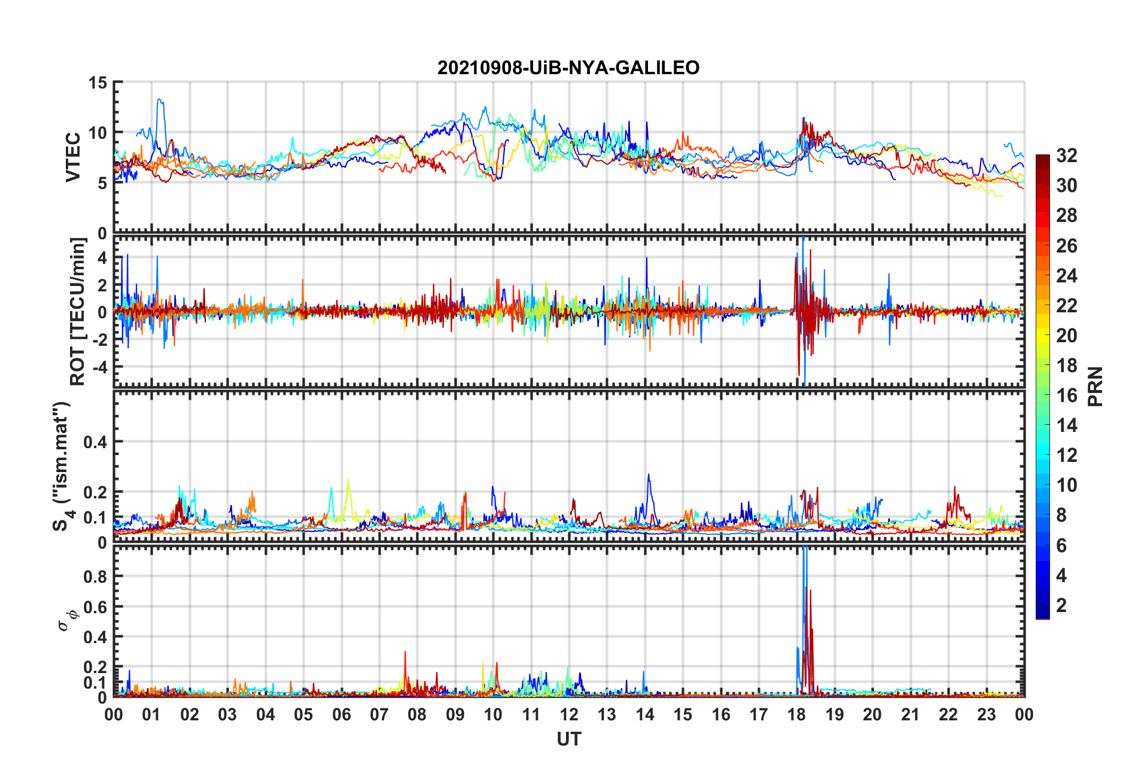The height and width of the screenshot is (773, 1138).
Task: Click colorbar tick label 24
Action: point(1067,276)
